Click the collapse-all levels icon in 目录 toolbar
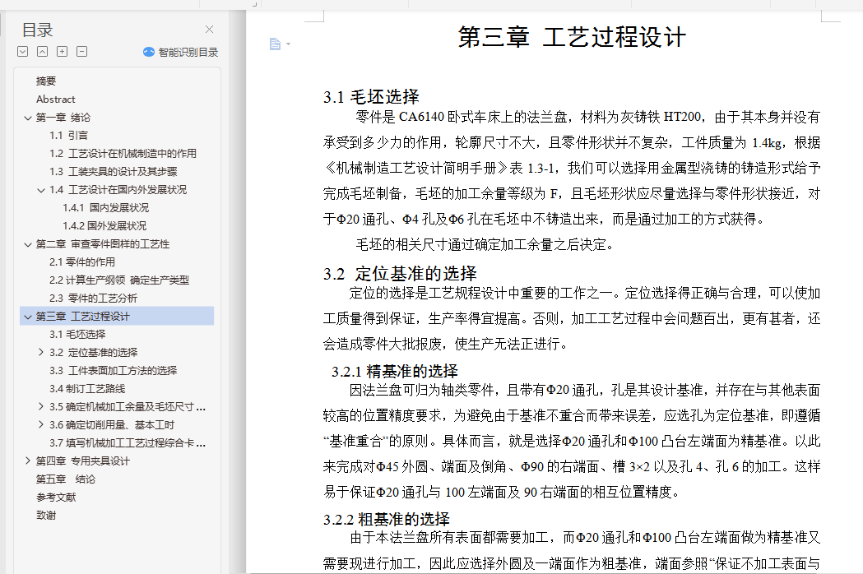This screenshot has height=574, width=863. 43,52
